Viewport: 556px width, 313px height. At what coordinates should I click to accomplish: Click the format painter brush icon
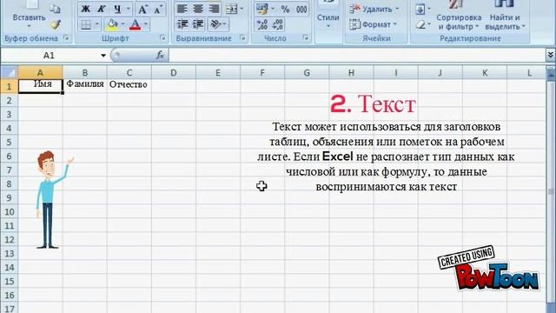pos(56,24)
